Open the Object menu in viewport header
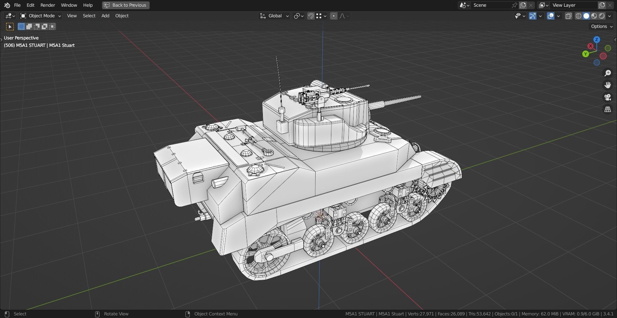Image resolution: width=617 pixels, height=318 pixels. point(122,16)
